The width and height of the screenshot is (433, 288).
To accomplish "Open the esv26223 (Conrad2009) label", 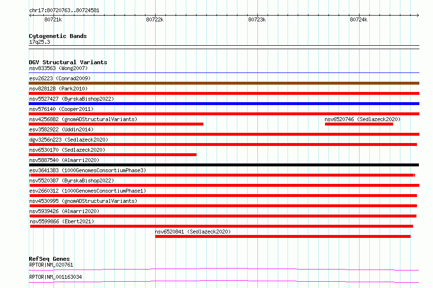I will point(60,78).
